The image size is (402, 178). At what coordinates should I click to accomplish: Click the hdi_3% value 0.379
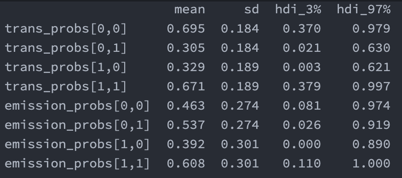tap(302, 86)
